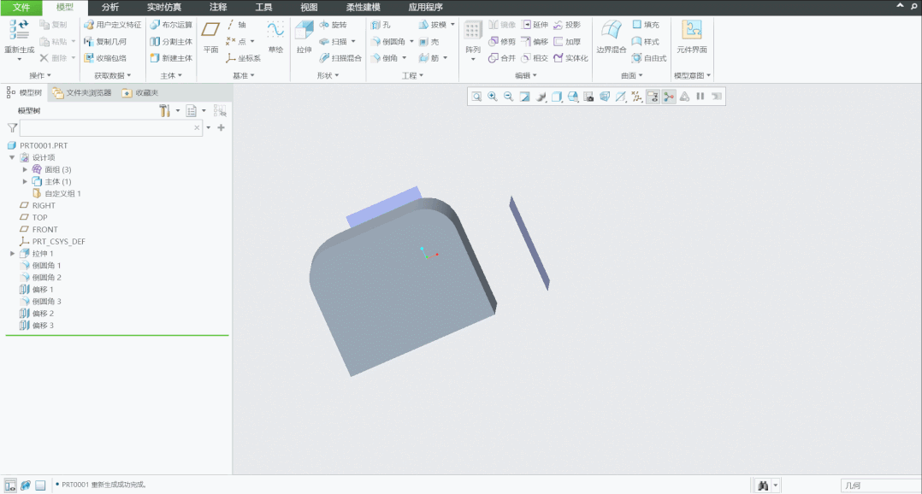Screen dimensions: 922x494
Task: Open the 柔性建模 tab
Action: pyautogui.click(x=363, y=7)
